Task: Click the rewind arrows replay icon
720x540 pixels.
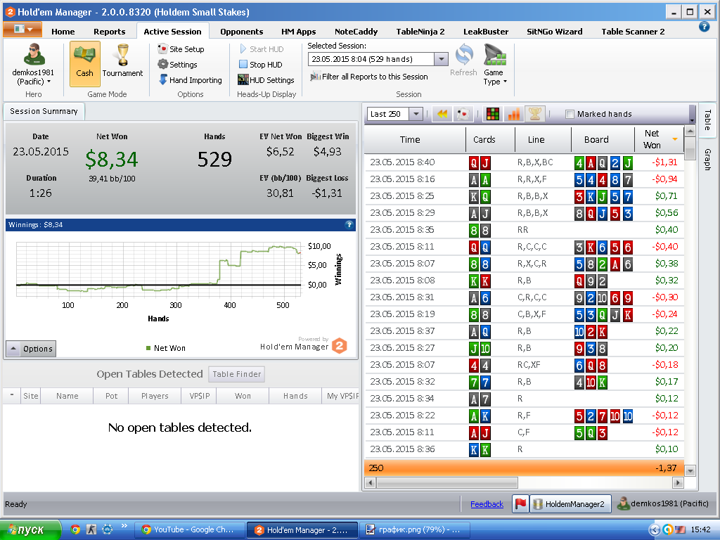Action: (x=442, y=114)
